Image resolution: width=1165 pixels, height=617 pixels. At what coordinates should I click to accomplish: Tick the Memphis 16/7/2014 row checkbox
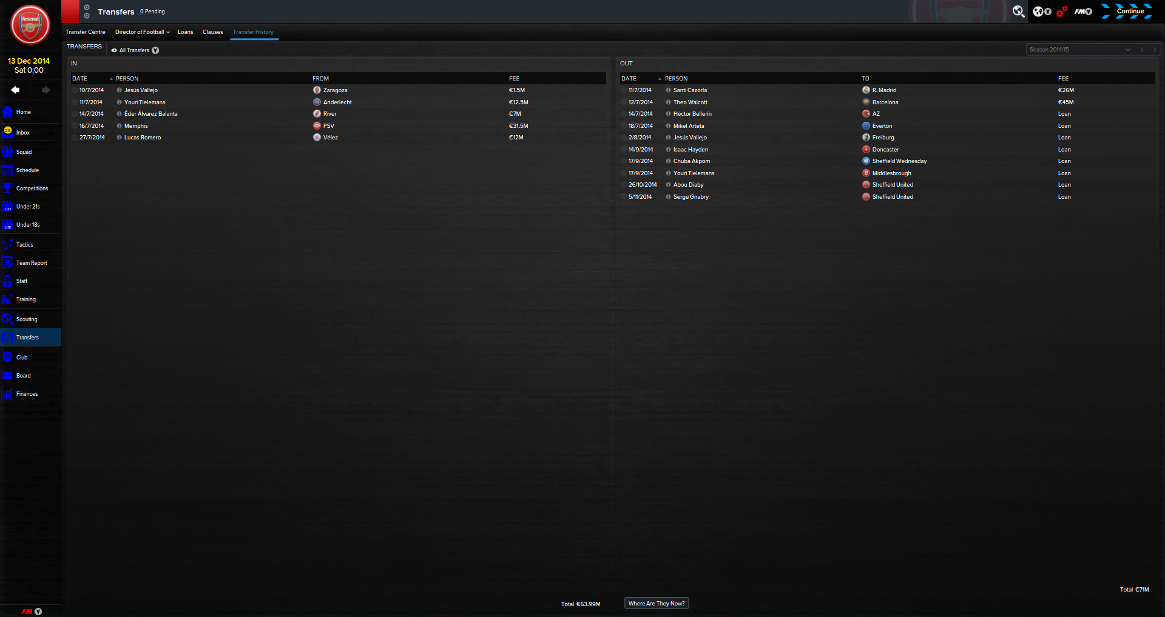(75, 126)
